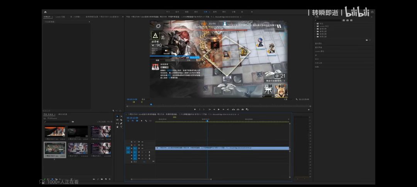417x187 pixels.
Task: Expand the 音频过渡 folder
Action: (315, 31)
